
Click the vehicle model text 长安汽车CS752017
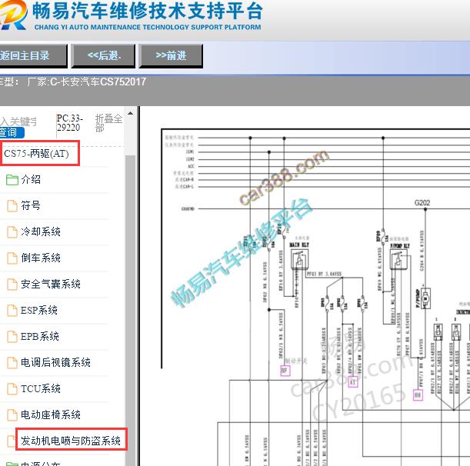tap(103, 82)
